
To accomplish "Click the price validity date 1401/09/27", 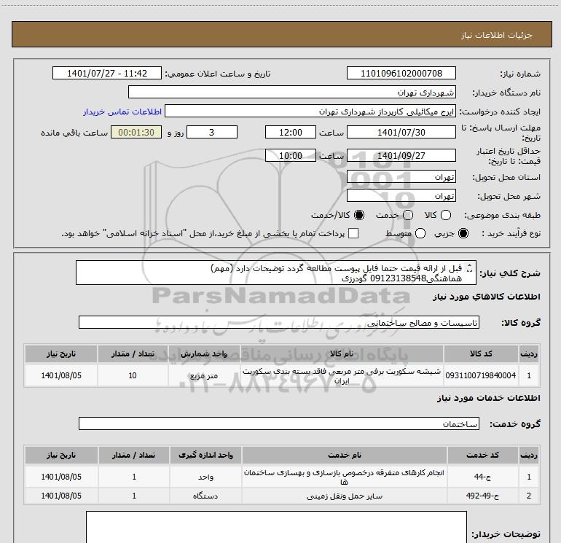I will 401,155.
